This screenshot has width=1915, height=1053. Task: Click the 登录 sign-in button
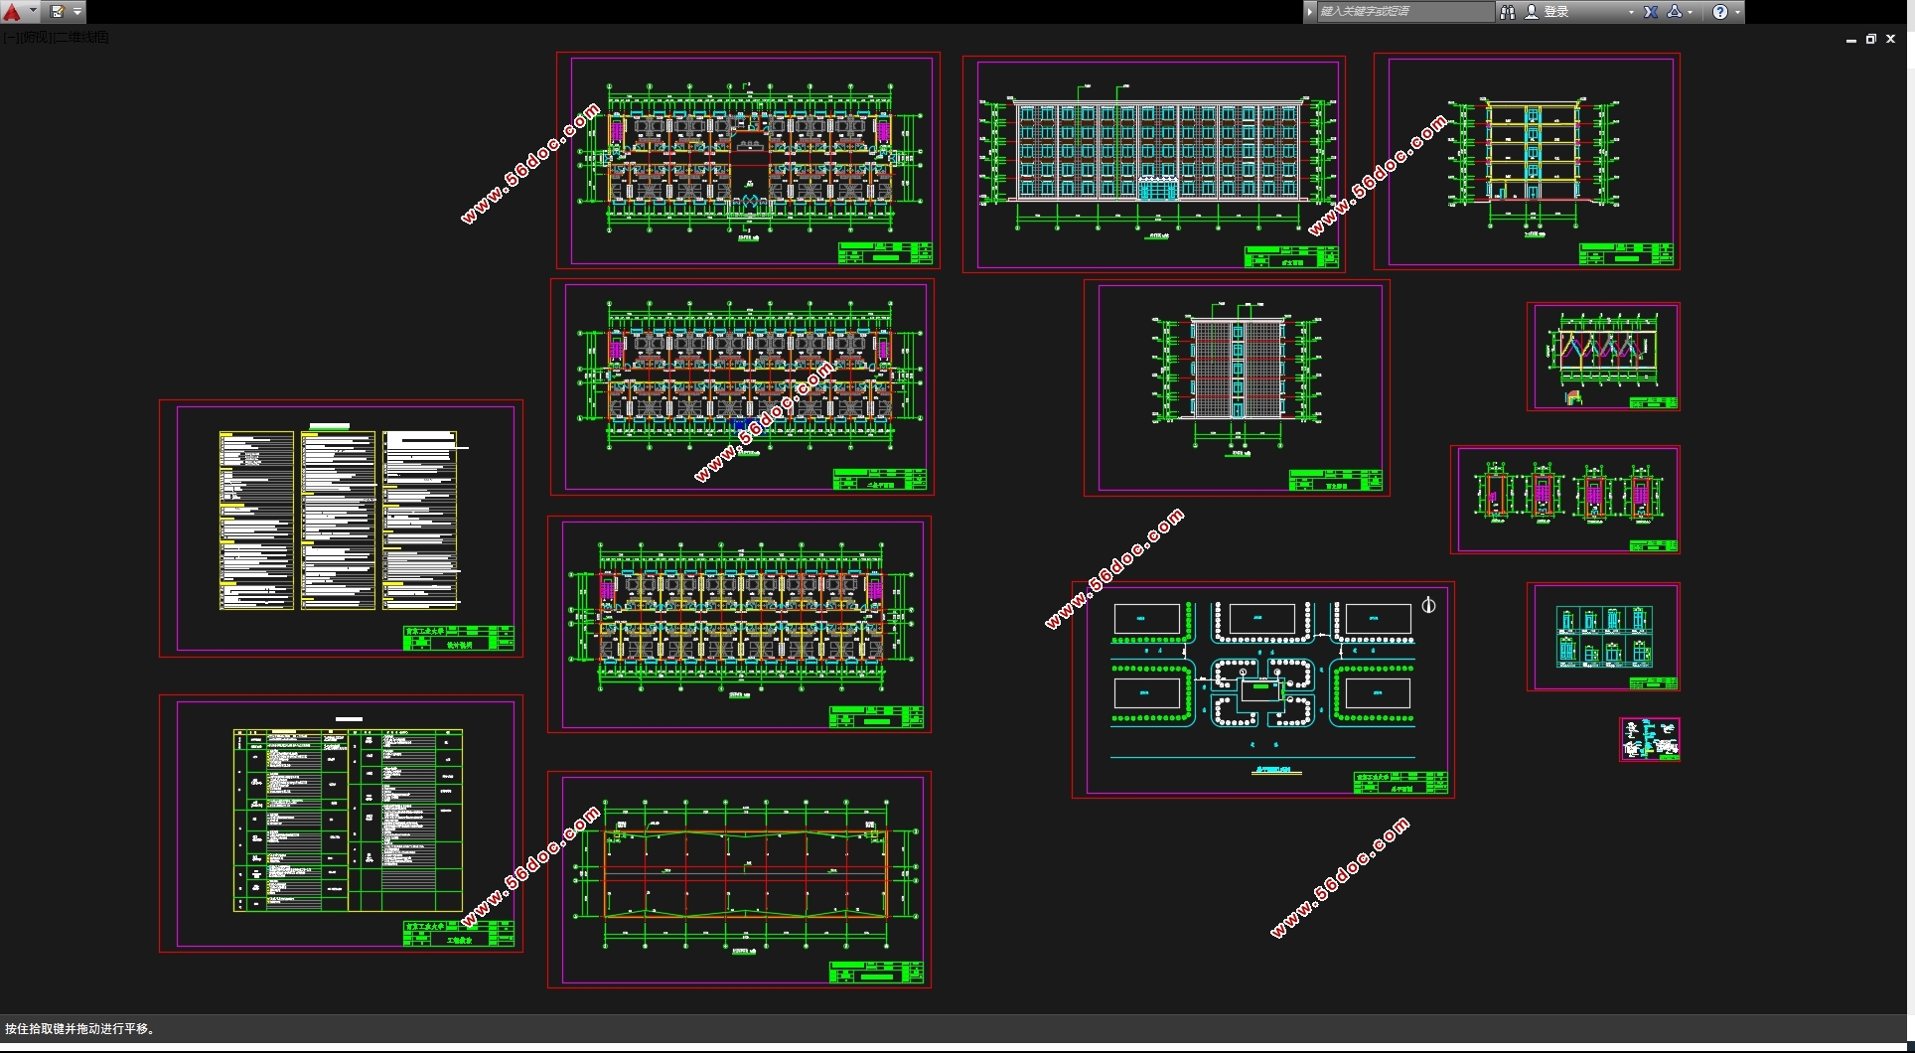tap(1555, 12)
